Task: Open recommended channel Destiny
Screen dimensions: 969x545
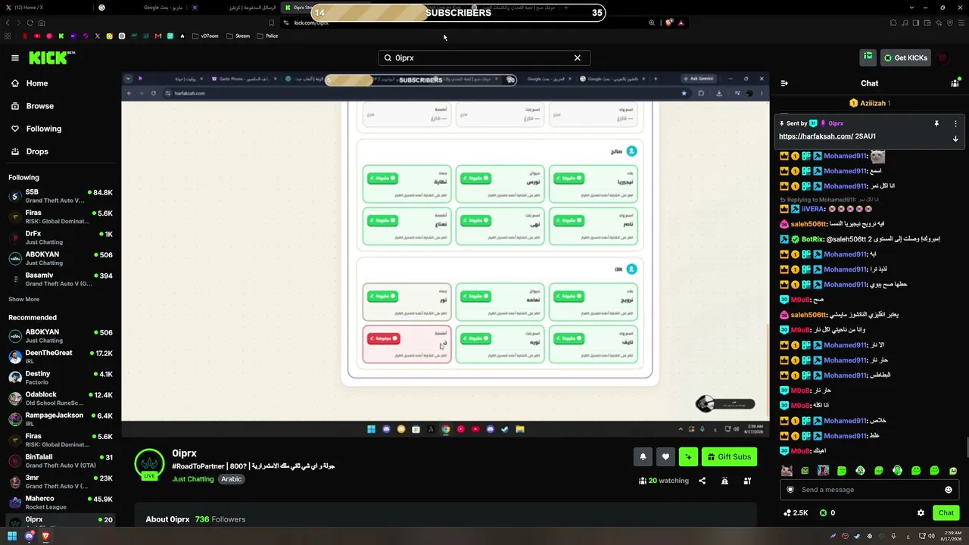Action: point(61,378)
